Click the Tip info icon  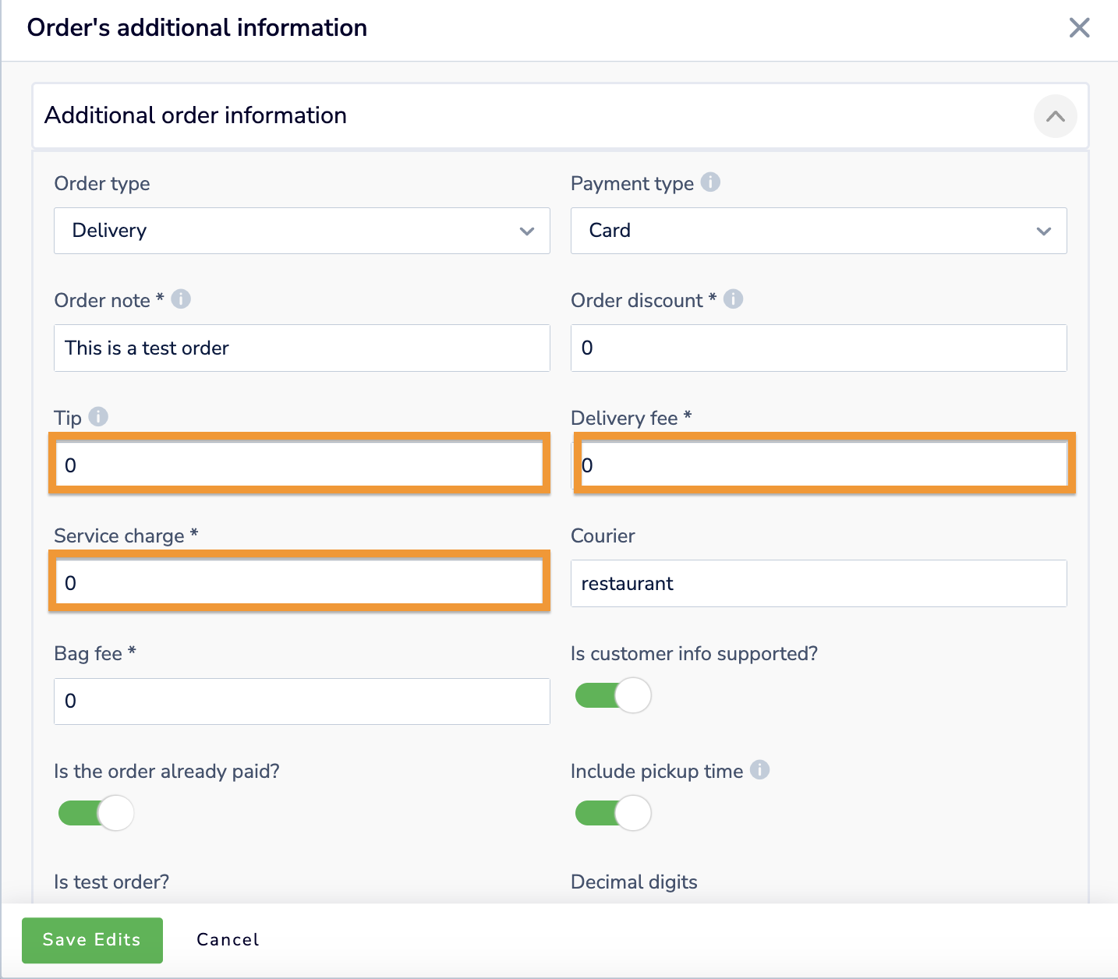pyautogui.click(x=98, y=417)
